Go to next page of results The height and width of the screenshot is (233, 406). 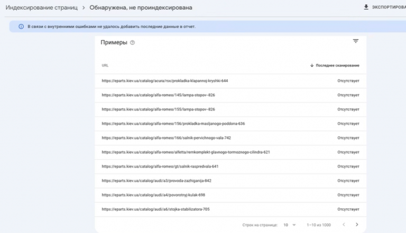(x=357, y=225)
